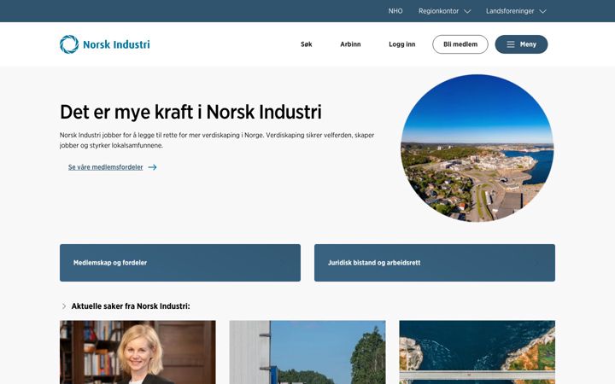Open Juridisk bistand og arbeidsrett card
615x384 pixels.
point(435,263)
